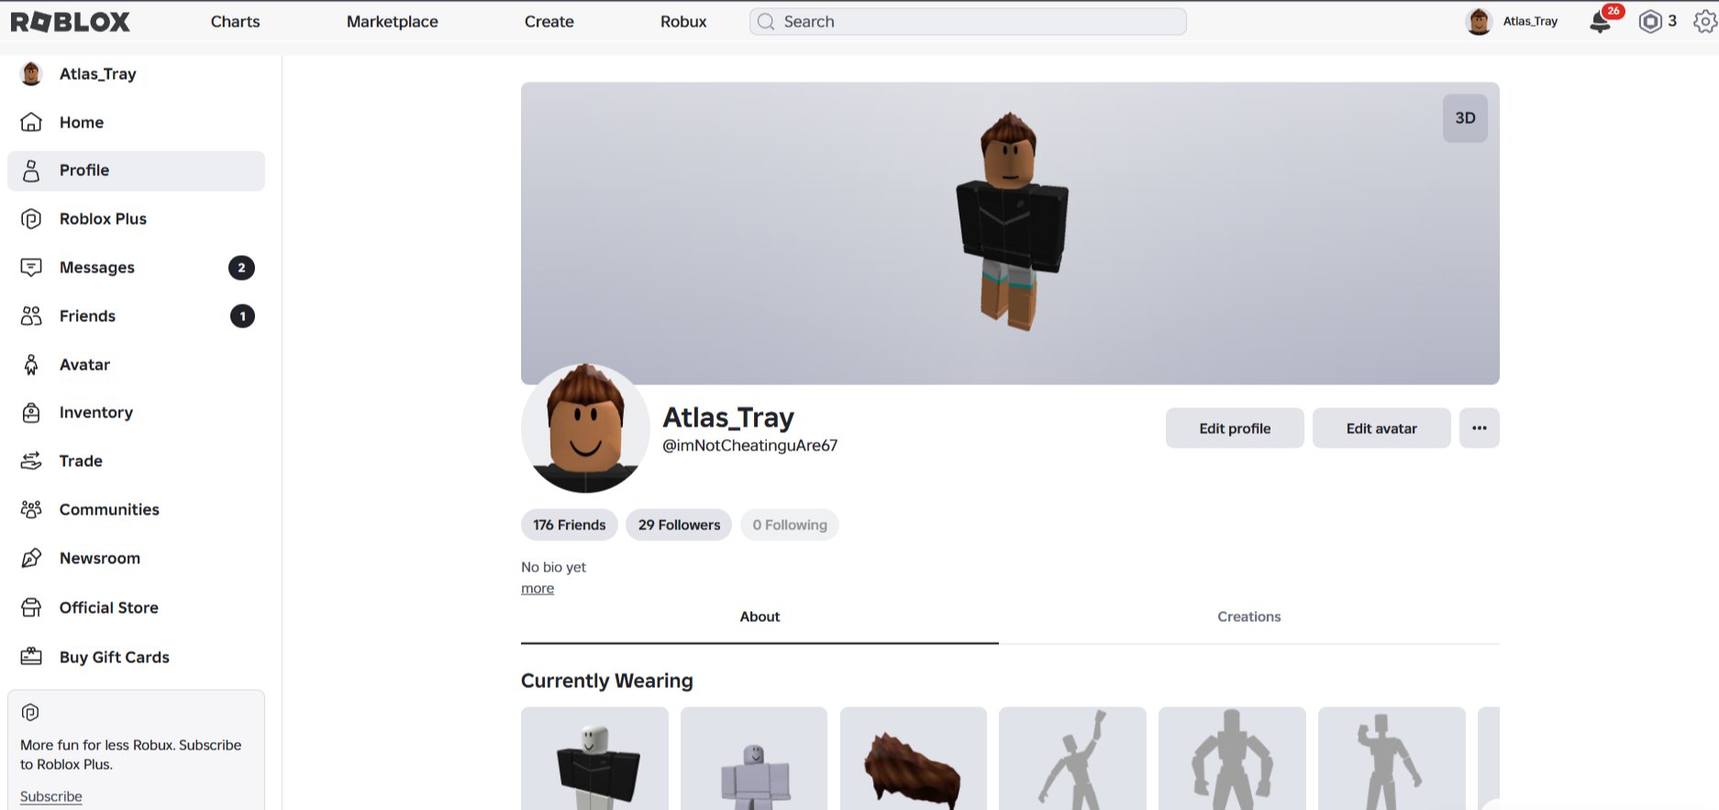Click inside the Search input field
The height and width of the screenshot is (810, 1719).
point(968,22)
